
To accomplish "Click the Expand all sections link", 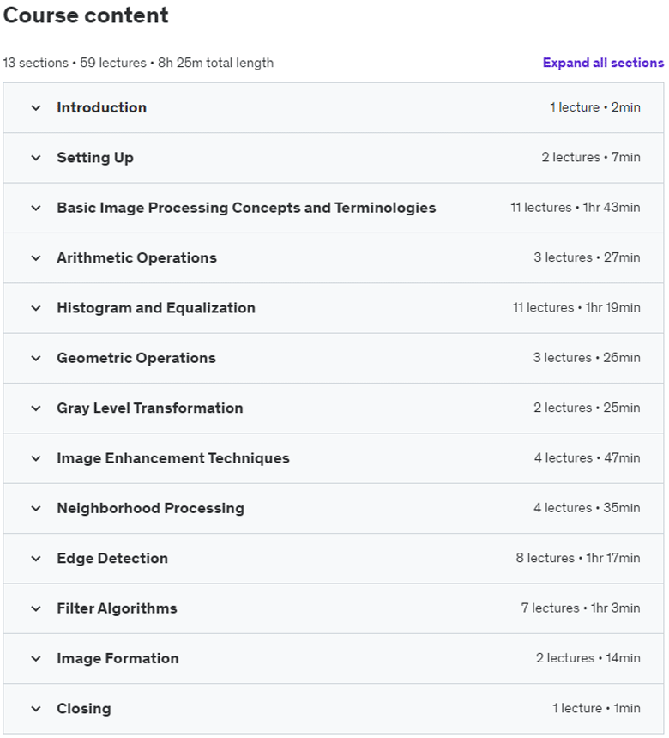I will point(603,63).
